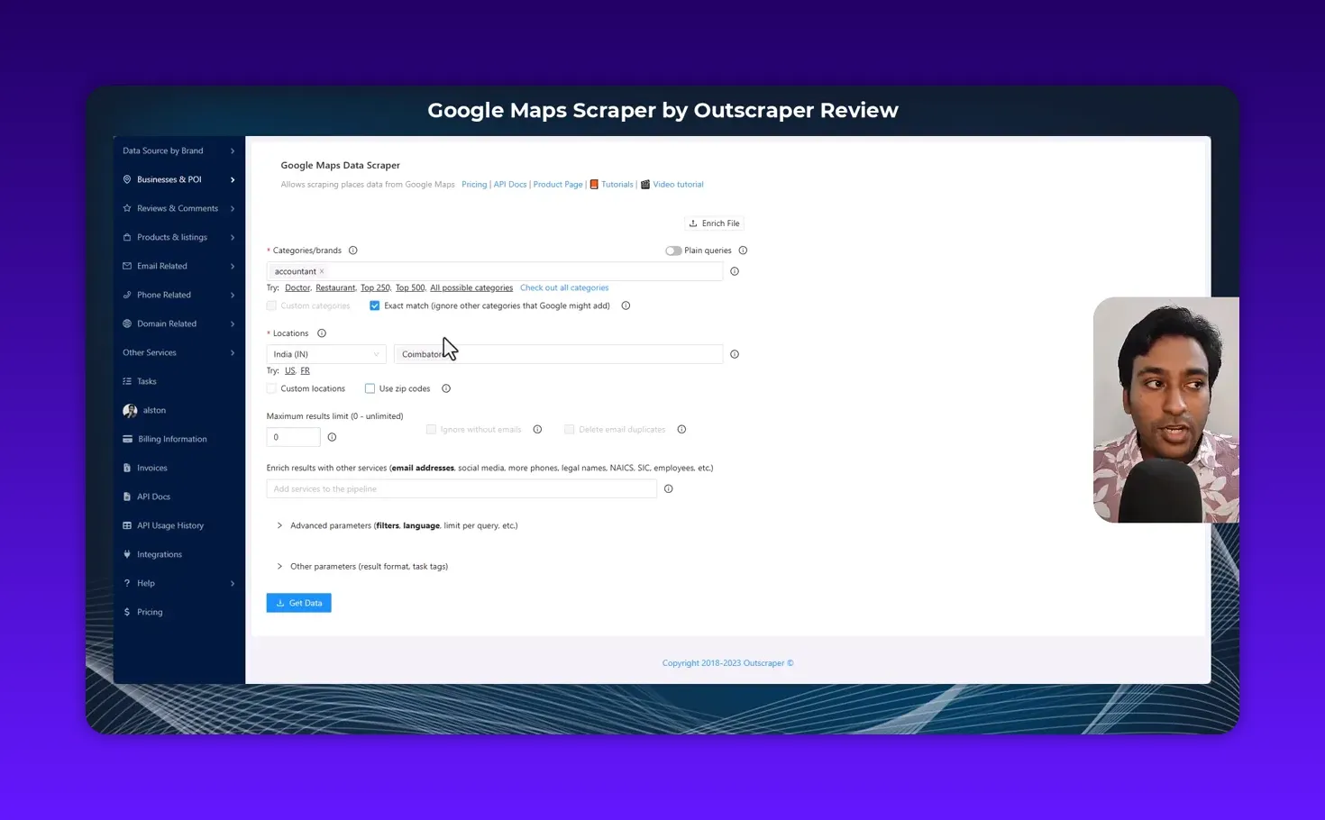
Task: Uncheck the Exact match checkbox
Action: tap(374, 305)
